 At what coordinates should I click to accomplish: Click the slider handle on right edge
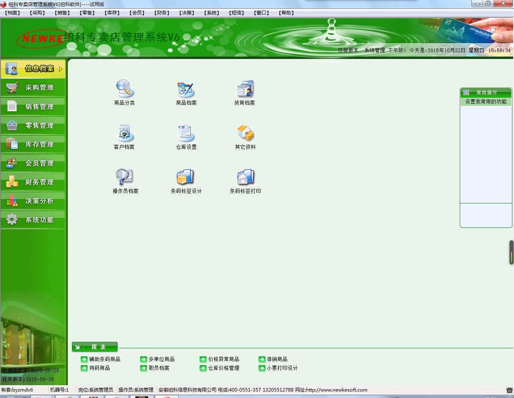(512, 252)
